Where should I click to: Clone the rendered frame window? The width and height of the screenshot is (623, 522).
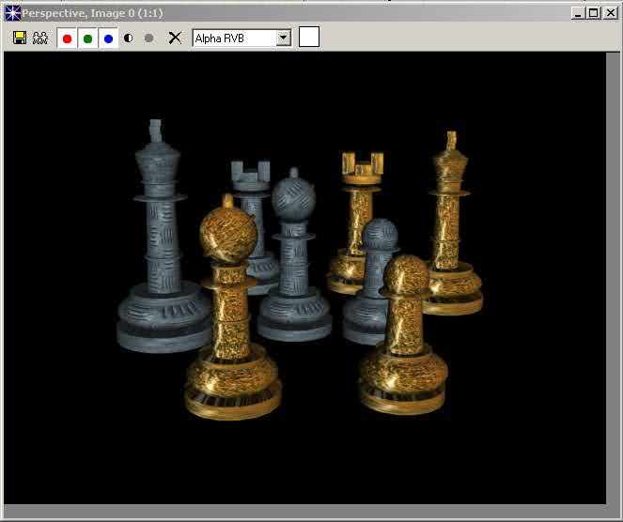pyautogui.click(x=40, y=38)
